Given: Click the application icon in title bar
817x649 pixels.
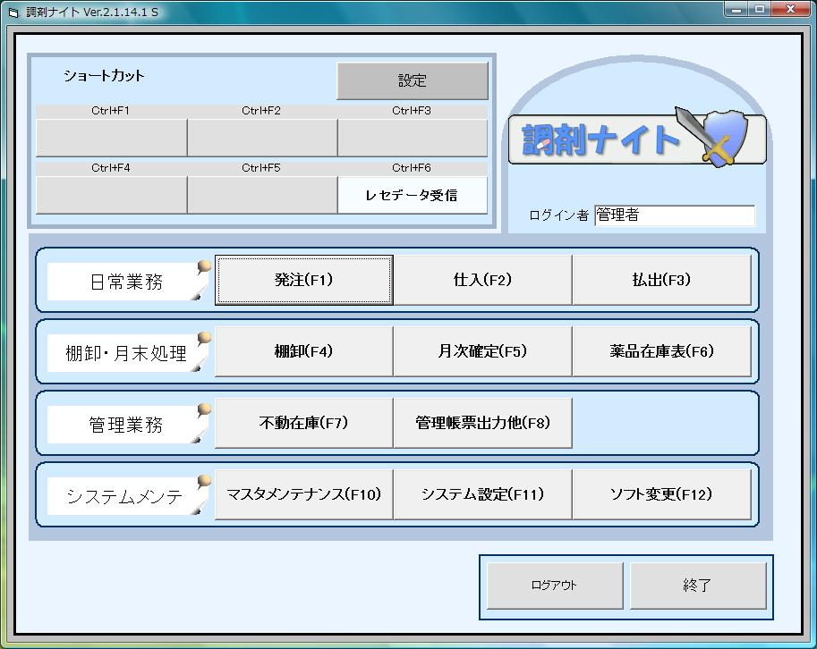Looking at the screenshot, I should pyautogui.click(x=13, y=13).
